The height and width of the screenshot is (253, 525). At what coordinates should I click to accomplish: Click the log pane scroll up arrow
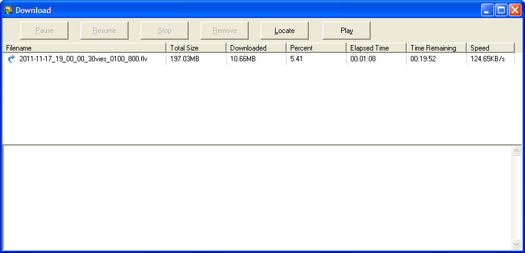[517, 151]
